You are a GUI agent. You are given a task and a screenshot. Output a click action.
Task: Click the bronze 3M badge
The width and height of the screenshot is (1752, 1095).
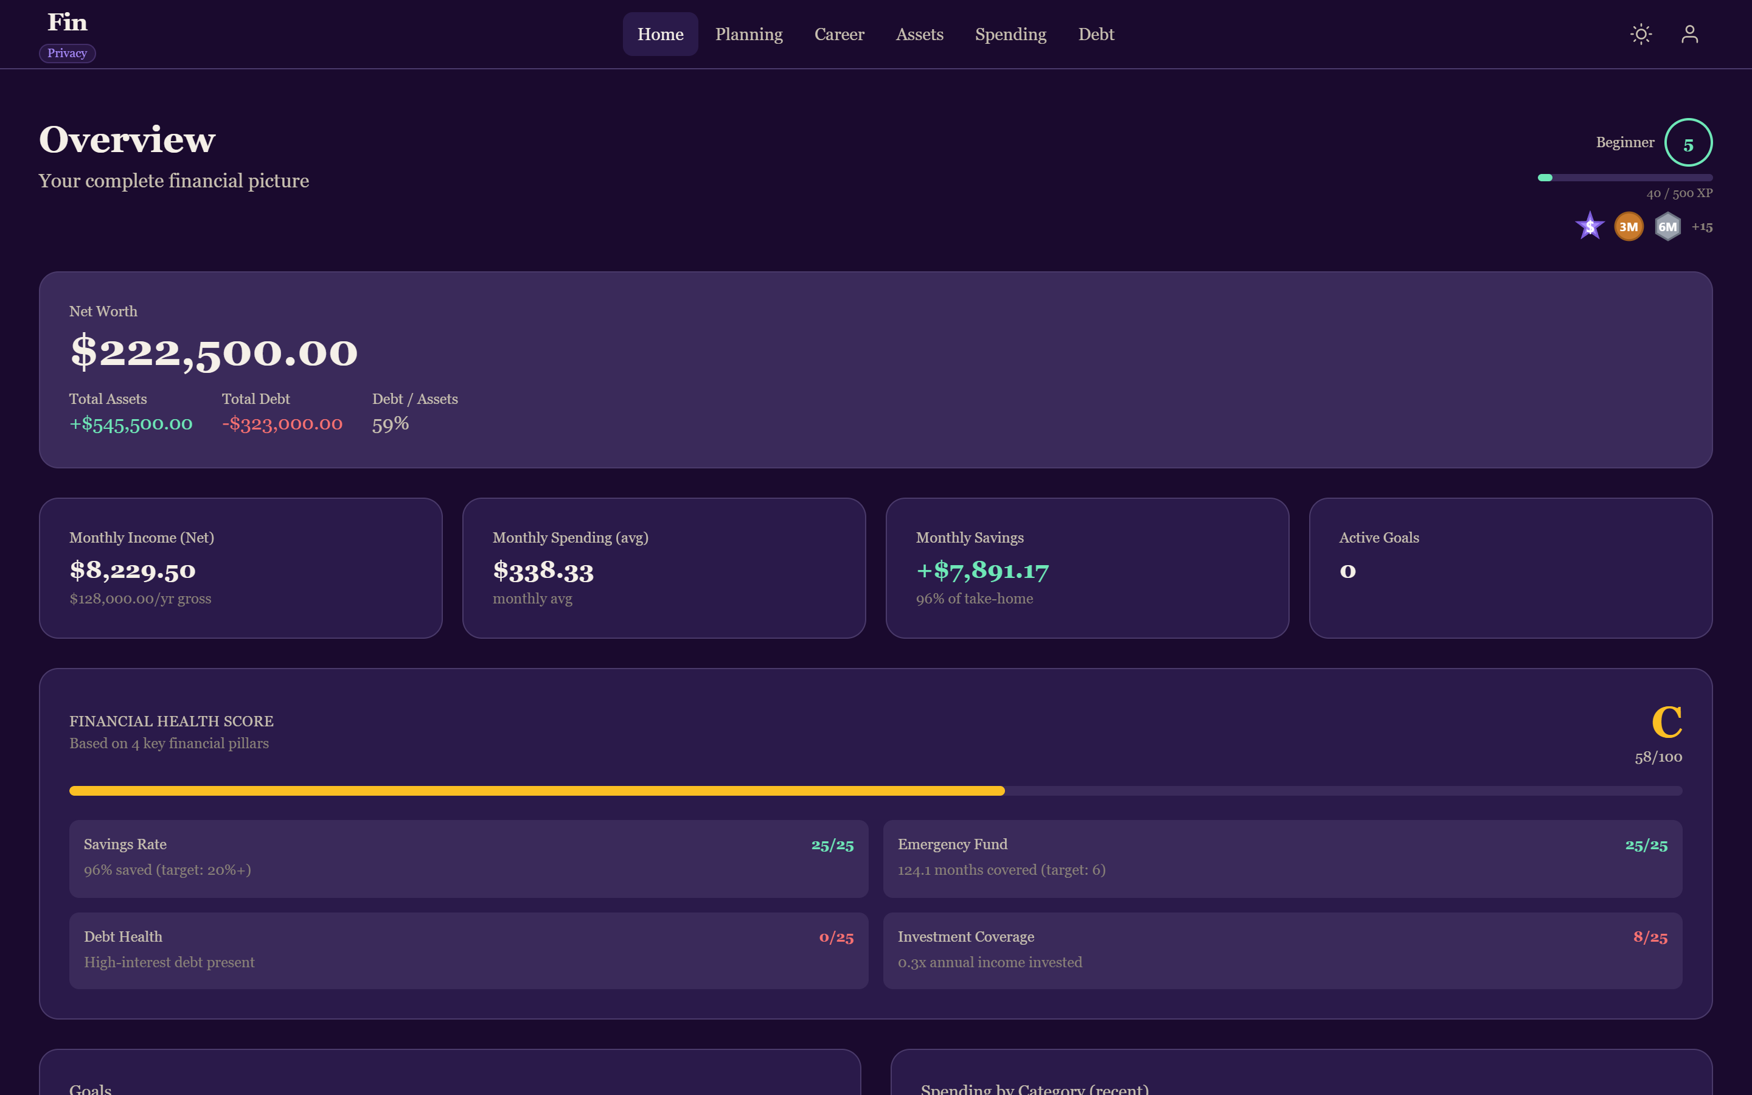pos(1629,227)
